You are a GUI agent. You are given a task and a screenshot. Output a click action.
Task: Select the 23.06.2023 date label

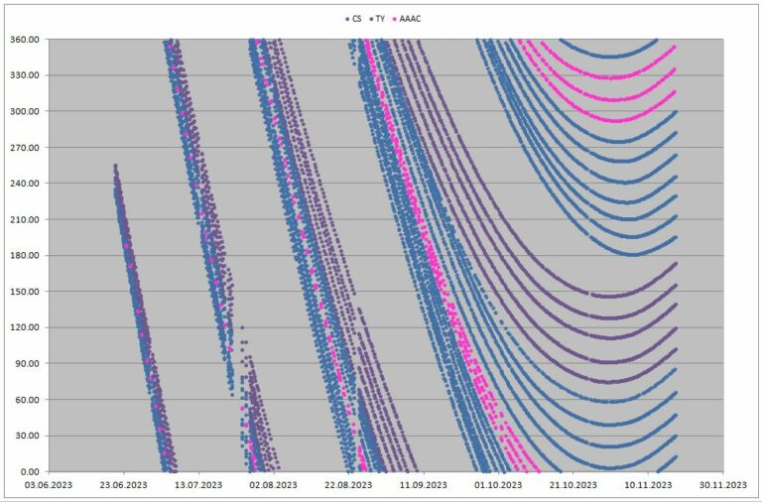point(124,485)
